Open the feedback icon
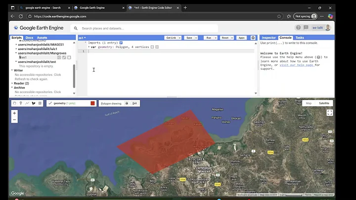356x200 pixels. 306,28
